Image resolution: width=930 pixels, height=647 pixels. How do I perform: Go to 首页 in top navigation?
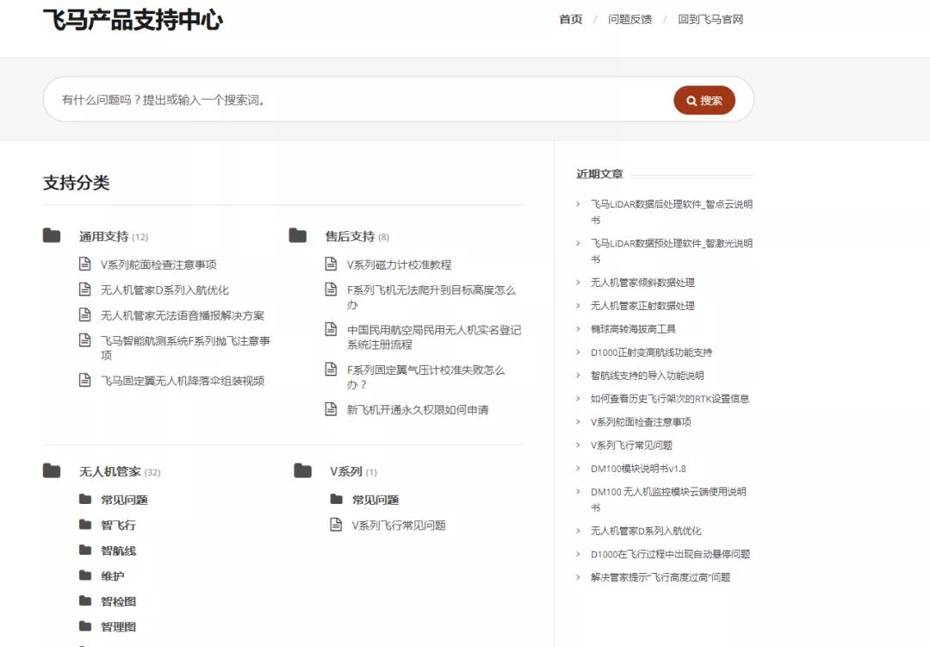point(570,19)
